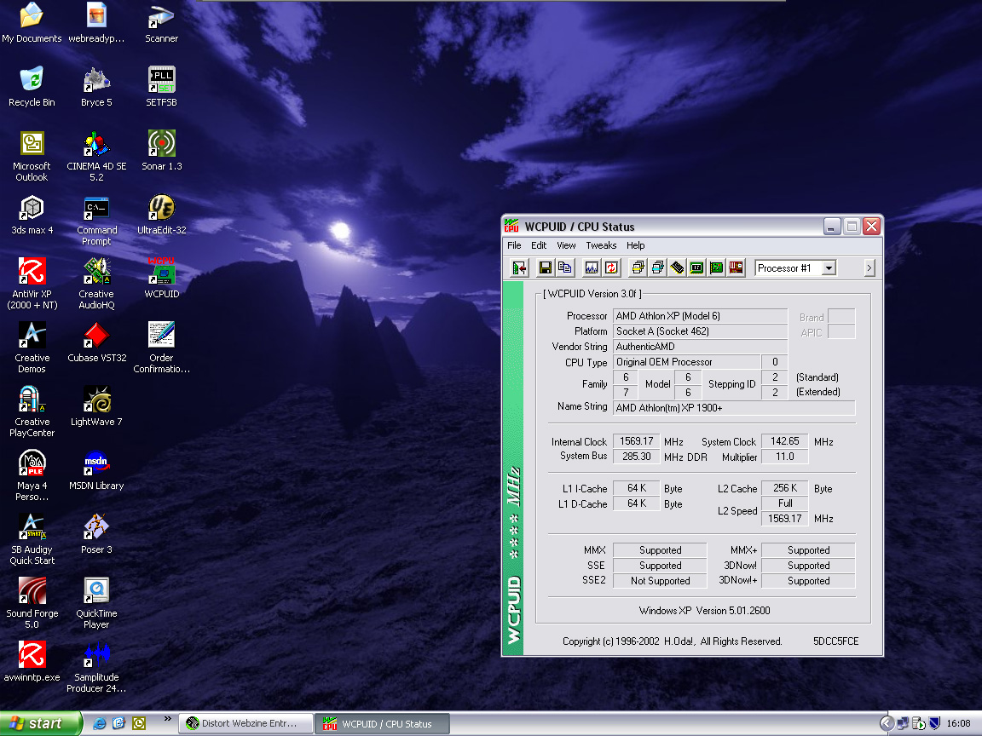Expand the Quick Launch overflow chevron
Screen dimensions: 982x736
point(167,718)
